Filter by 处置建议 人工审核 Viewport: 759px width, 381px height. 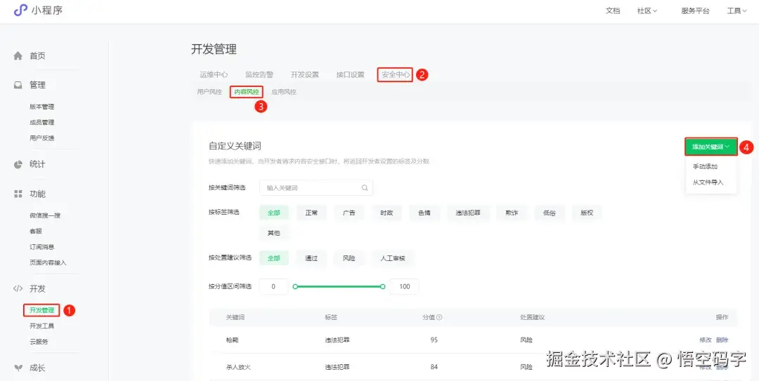coord(393,258)
